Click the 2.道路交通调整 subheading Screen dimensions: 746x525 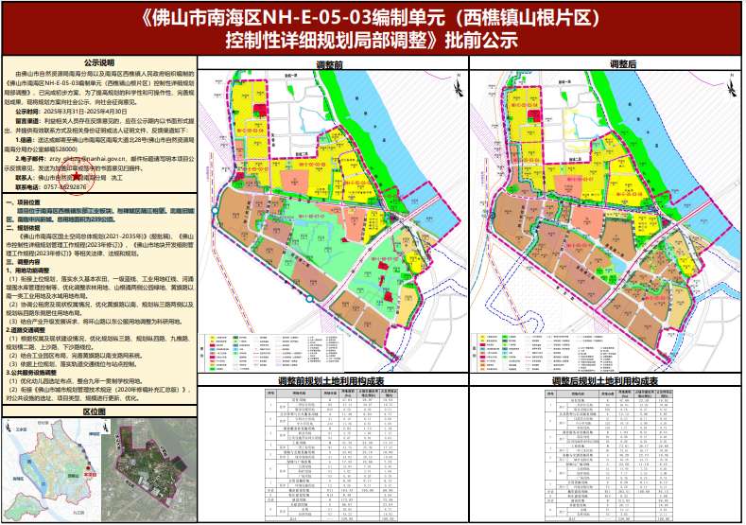coord(26,330)
